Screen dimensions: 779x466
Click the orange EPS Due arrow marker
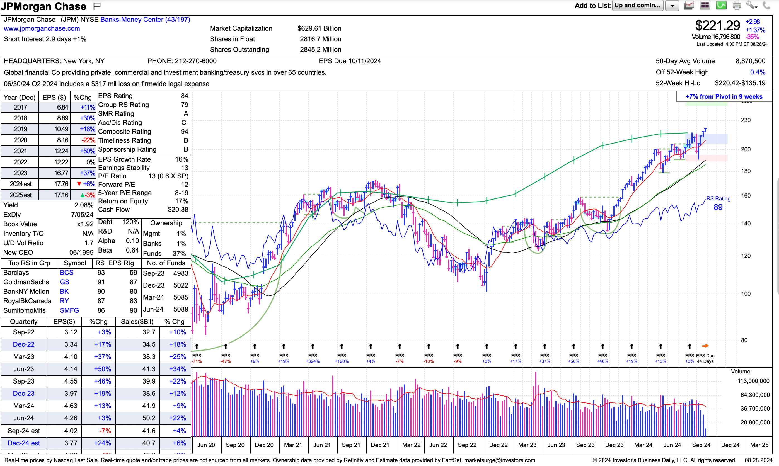tap(705, 346)
